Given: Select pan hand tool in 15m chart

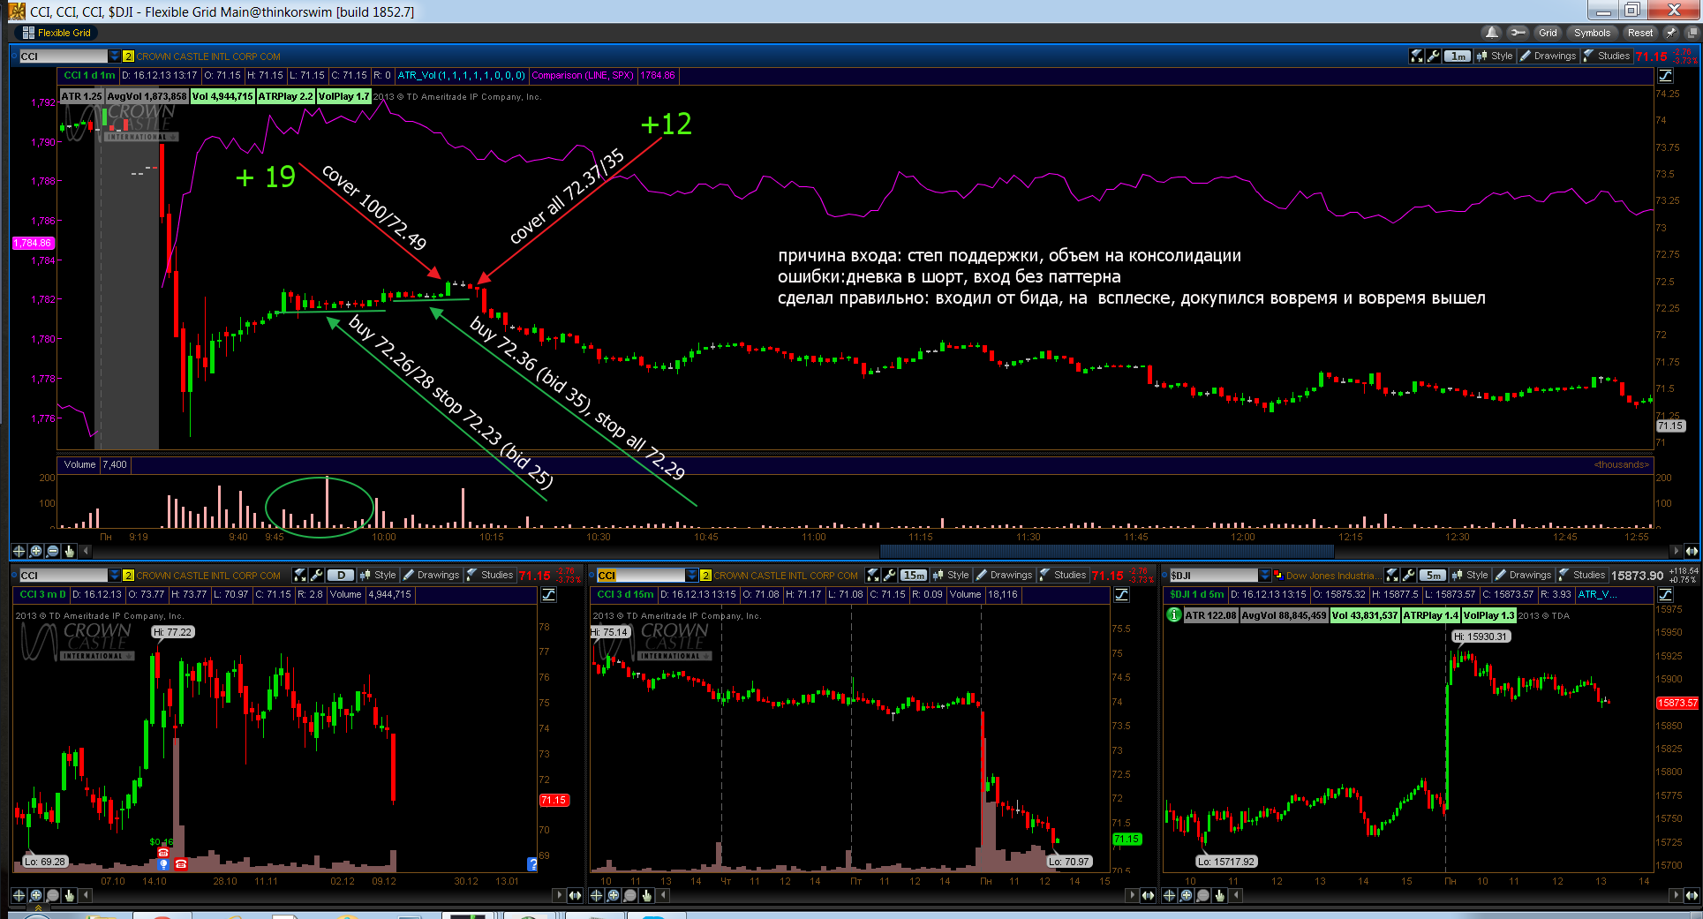Looking at the screenshot, I should click(647, 895).
